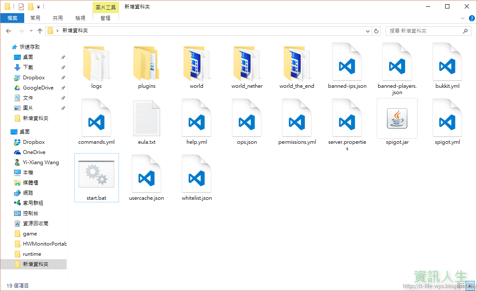The height and width of the screenshot is (291, 477).
Task: Select OneDrive in navigation pane
Action: point(34,152)
